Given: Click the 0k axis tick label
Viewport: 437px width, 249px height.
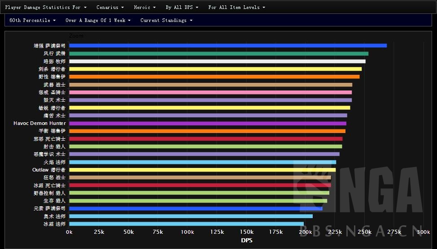Looking at the screenshot, I should [x=69, y=232].
